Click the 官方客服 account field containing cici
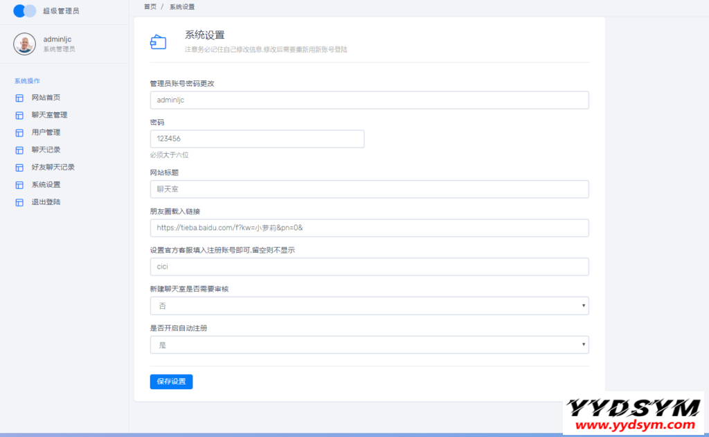The width and height of the screenshot is (709, 437). click(x=369, y=267)
